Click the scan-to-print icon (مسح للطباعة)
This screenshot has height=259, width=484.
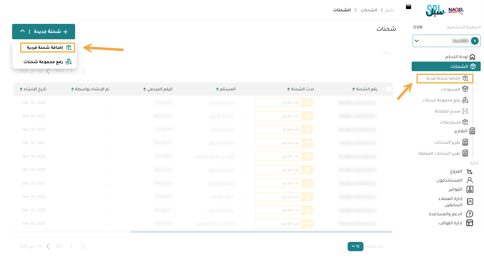click(465, 111)
